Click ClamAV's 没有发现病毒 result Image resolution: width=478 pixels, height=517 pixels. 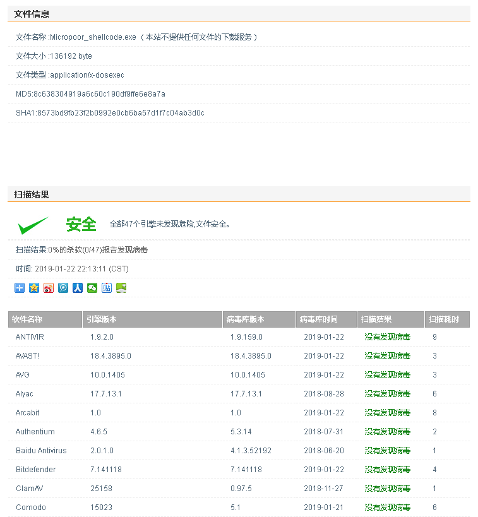pos(387,489)
